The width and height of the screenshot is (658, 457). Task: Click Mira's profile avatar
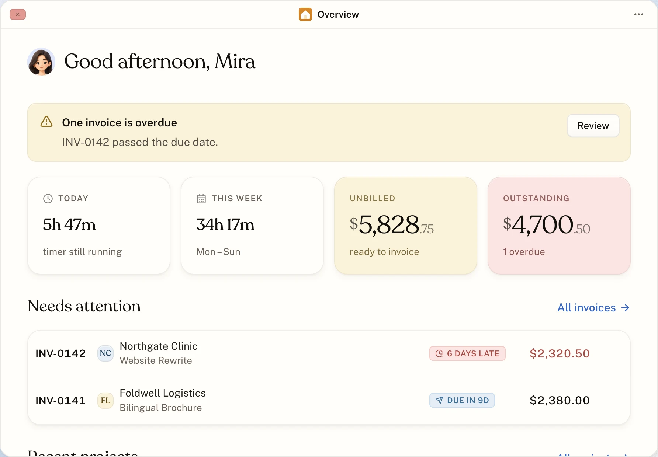(41, 62)
